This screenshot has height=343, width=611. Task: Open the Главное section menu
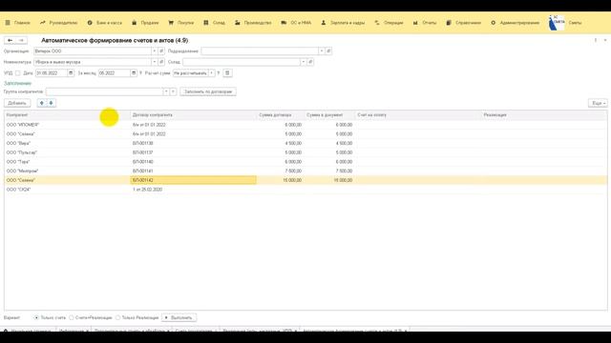[x=17, y=23]
